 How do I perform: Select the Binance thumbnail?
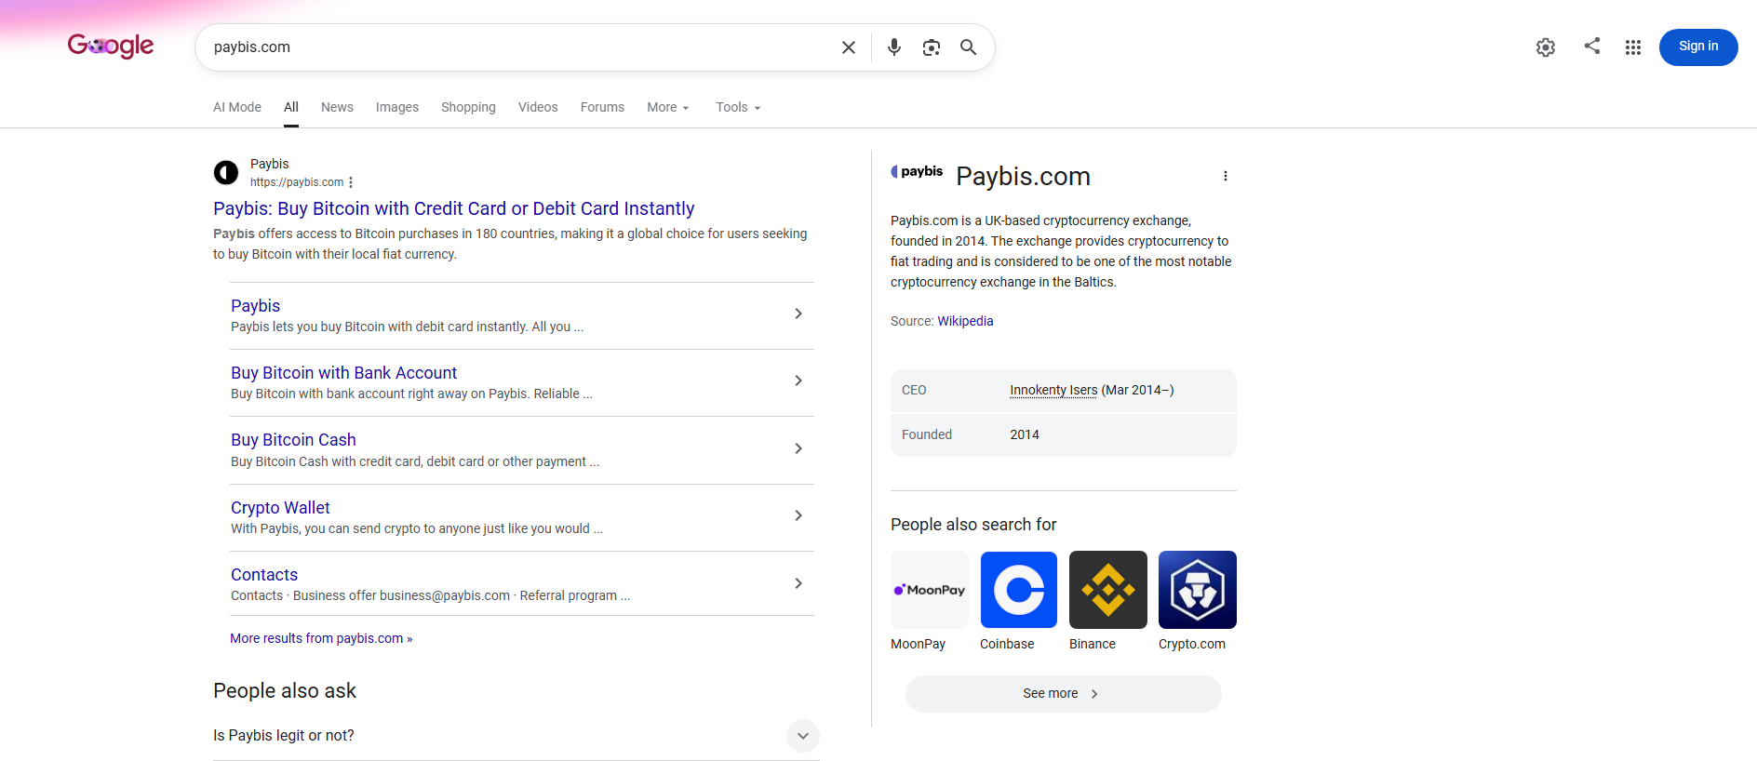[x=1108, y=590]
